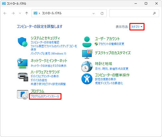Click 設定の提案の表示 link
162x137 pixels.
tap(106, 79)
